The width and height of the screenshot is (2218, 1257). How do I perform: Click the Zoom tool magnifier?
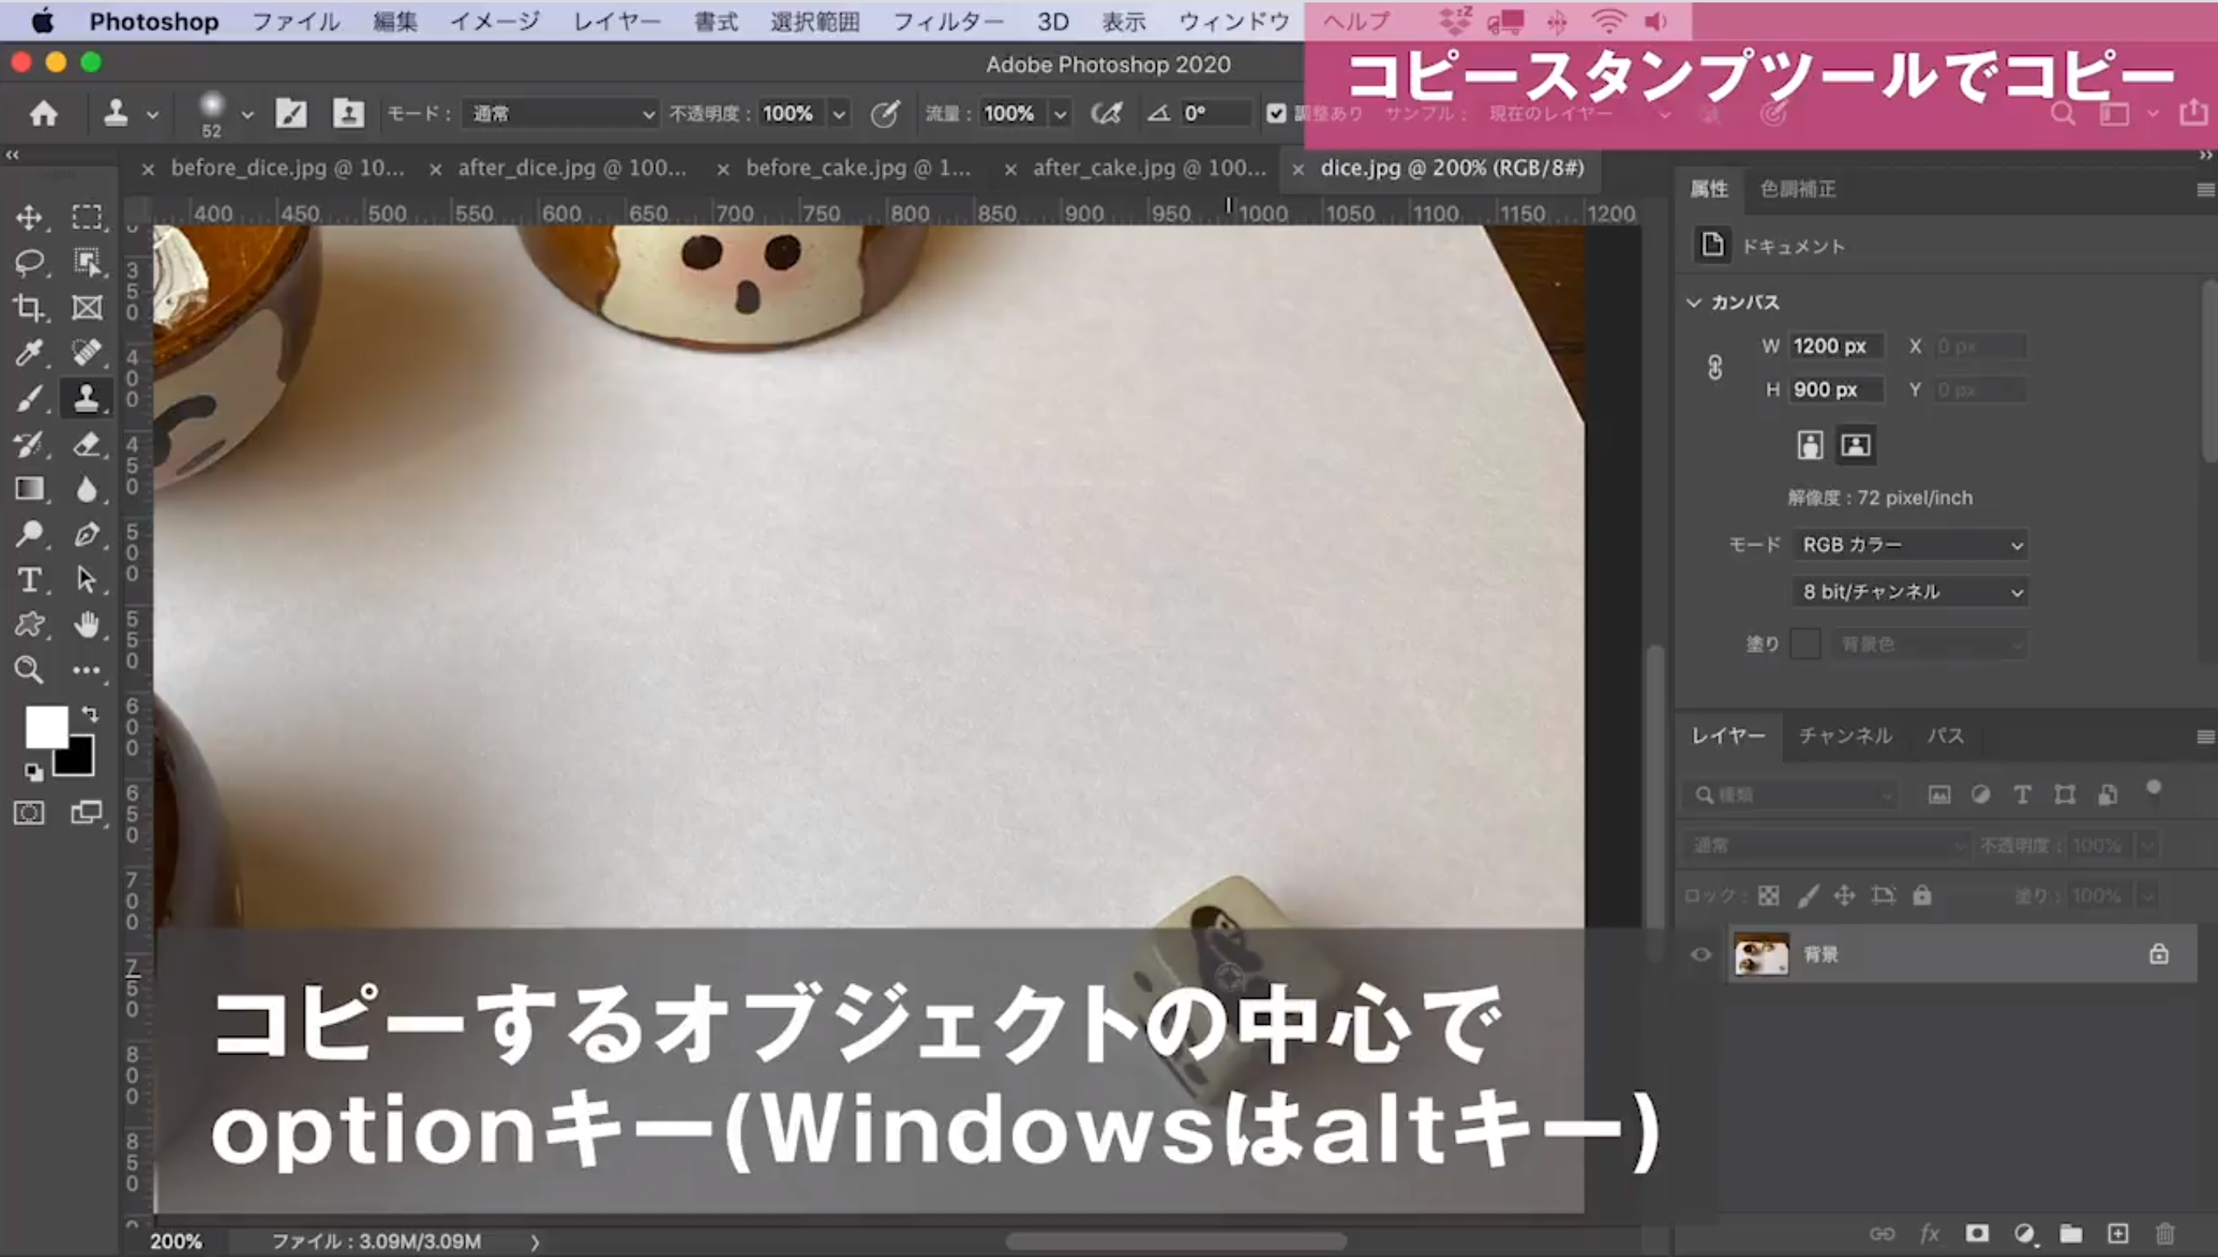(30, 669)
